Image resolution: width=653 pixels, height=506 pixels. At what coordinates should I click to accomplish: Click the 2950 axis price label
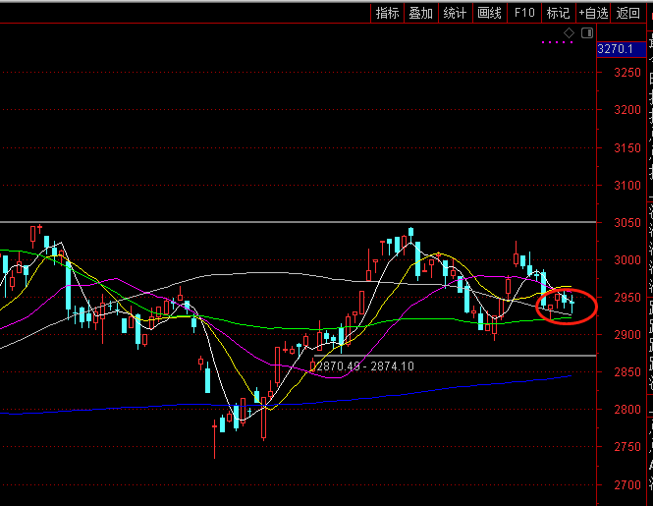click(x=627, y=298)
